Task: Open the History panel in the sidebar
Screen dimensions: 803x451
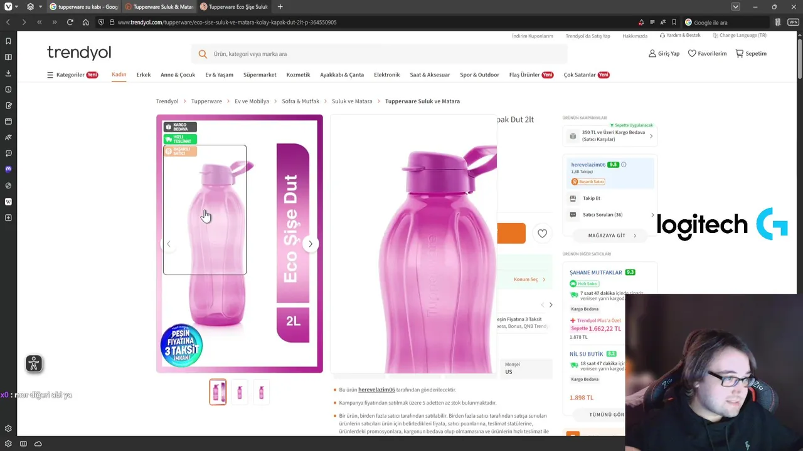Action: click(x=8, y=90)
